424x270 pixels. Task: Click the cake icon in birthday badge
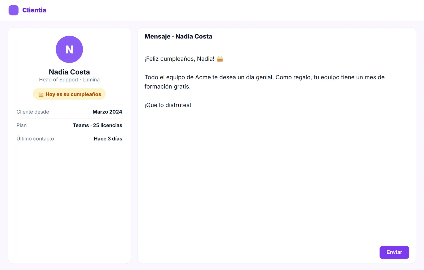coord(41,94)
